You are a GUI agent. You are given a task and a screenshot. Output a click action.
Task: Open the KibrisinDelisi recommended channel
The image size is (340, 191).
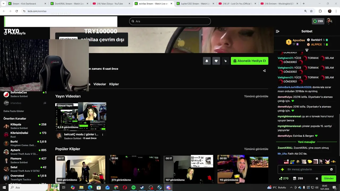click(x=25, y=135)
